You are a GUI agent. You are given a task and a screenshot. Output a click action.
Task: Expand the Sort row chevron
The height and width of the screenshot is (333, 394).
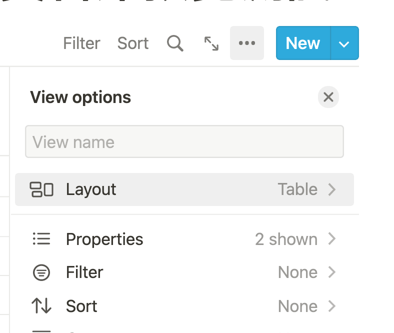click(332, 306)
